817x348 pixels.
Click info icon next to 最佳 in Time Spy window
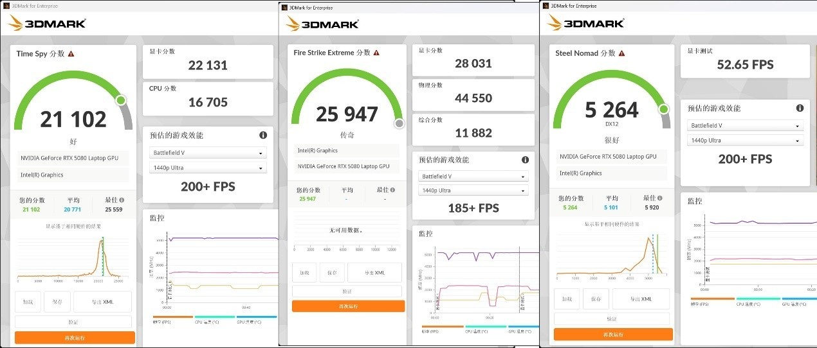click(x=122, y=200)
